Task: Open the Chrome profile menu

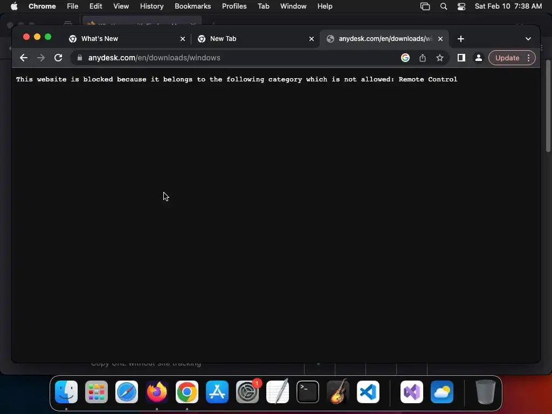Action: coord(479,58)
